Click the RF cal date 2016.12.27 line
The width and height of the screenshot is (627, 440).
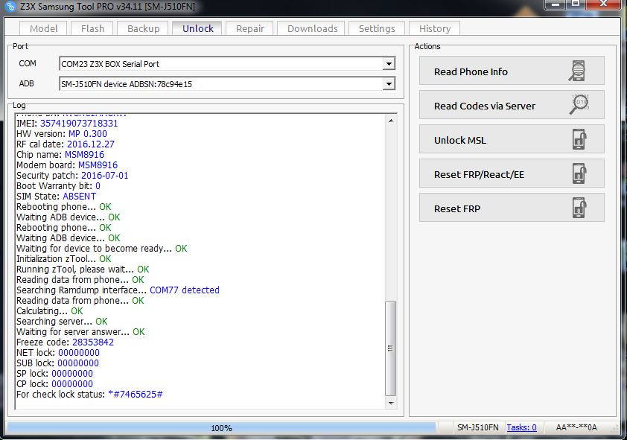66,144
